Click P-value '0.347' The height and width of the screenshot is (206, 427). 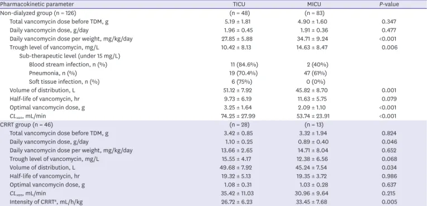tap(389, 22)
